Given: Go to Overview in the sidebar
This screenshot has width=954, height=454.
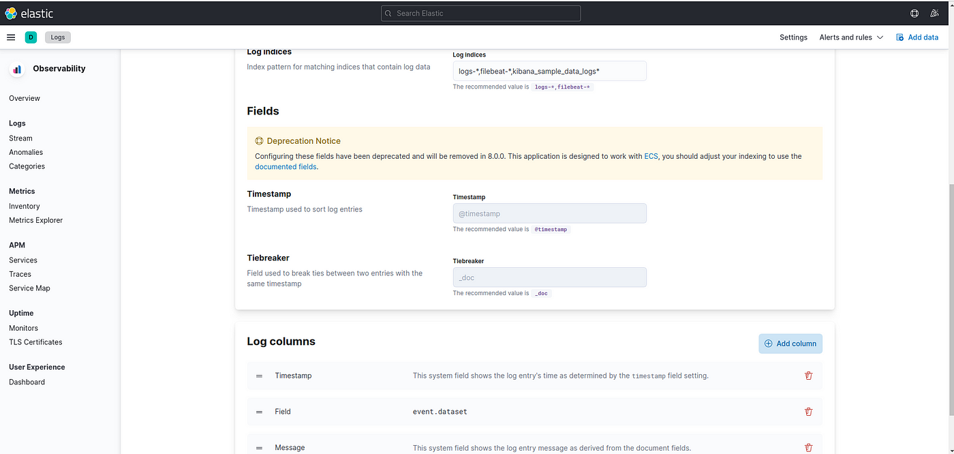Looking at the screenshot, I should (x=25, y=98).
